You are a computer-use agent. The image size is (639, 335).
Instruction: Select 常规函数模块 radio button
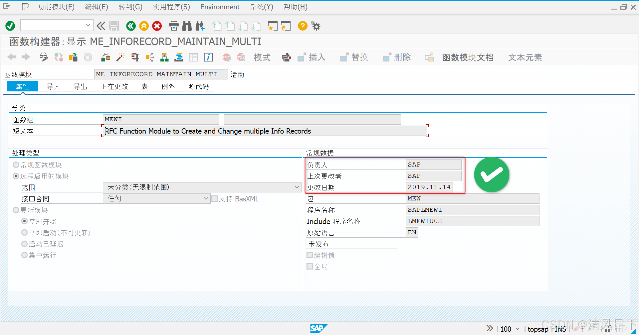point(16,165)
